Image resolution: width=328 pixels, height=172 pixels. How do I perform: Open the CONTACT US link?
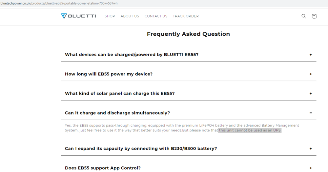pyautogui.click(x=156, y=16)
